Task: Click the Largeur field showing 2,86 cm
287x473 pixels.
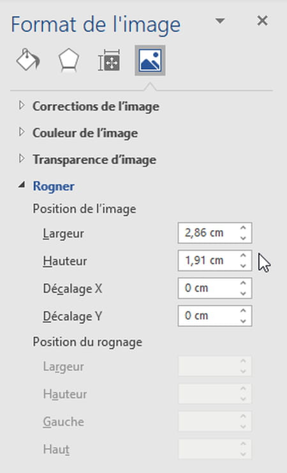Action: click(x=214, y=233)
